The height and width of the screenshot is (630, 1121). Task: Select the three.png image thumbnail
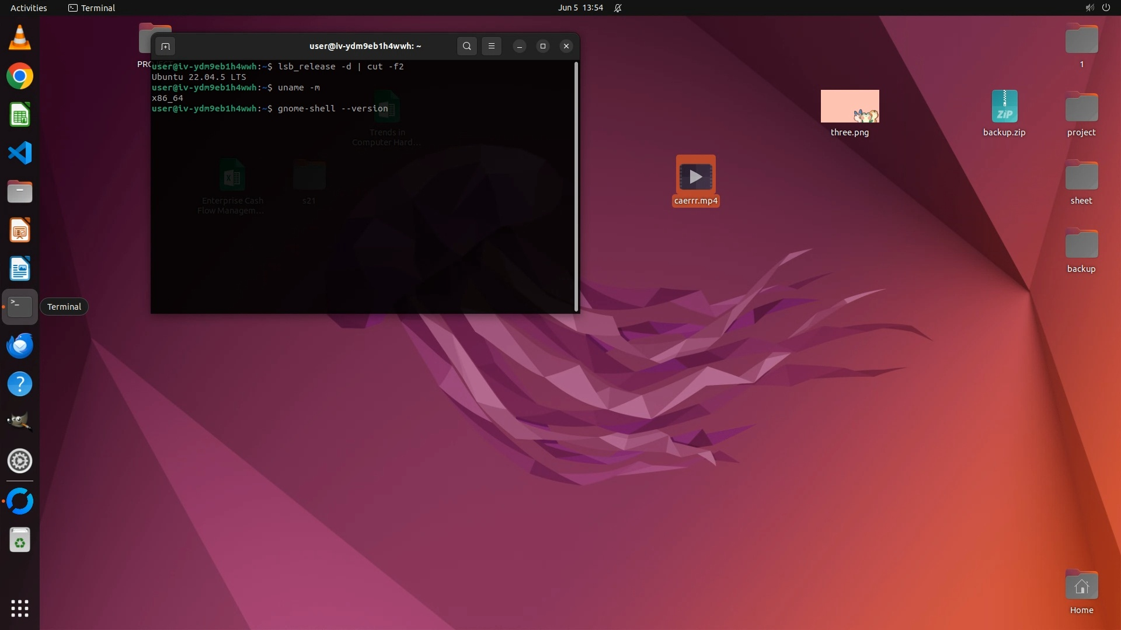(x=850, y=106)
